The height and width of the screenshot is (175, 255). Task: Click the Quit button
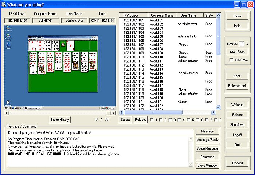pyautogui.click(x=237, y=144)
